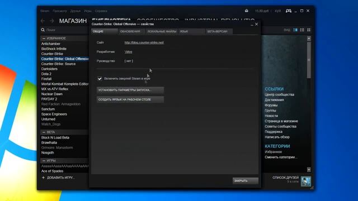Image resolution: width=358 pixels, height=201 pixels.
Task: Click the scrollbar up arrow in game details
Action: 309,39
